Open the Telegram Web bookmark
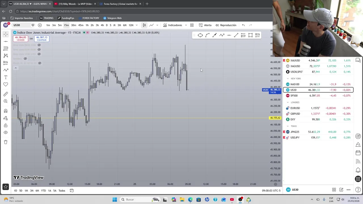The height and width of the screenshot is (204, 363). point(112,18)
